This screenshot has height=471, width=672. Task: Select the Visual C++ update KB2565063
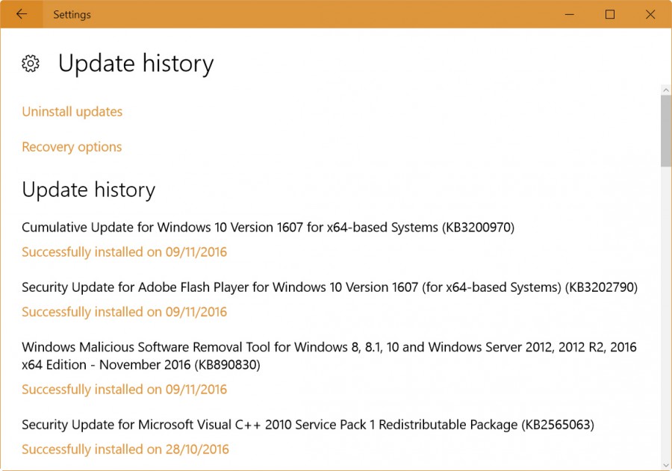click(308, 425)
